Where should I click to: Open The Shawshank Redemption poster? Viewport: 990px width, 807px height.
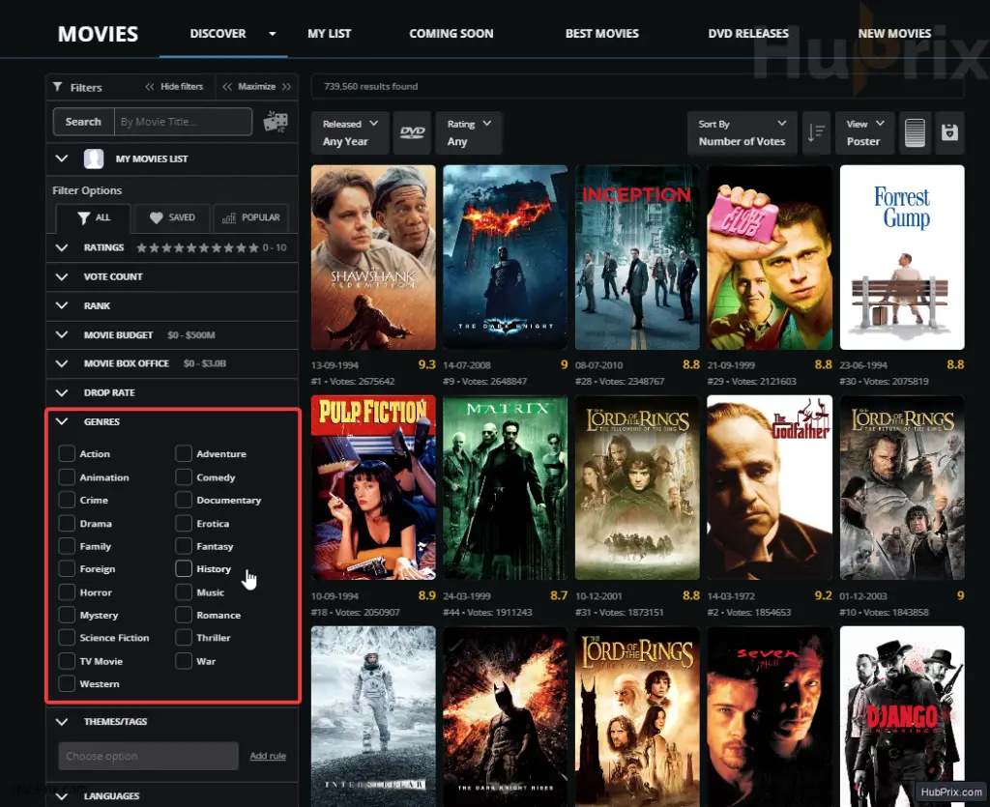click(x=373, y=257)
